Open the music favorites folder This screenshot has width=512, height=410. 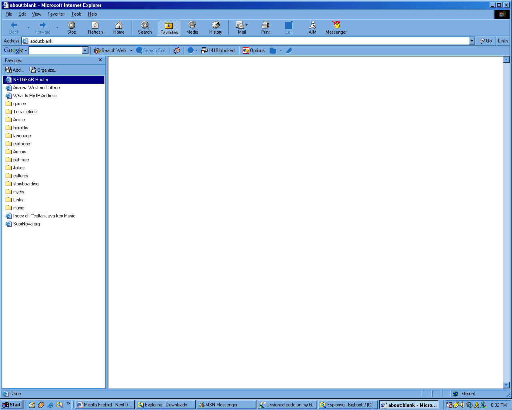(54, 208)
